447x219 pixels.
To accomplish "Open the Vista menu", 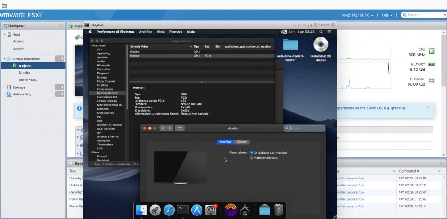I will (161, 32).
